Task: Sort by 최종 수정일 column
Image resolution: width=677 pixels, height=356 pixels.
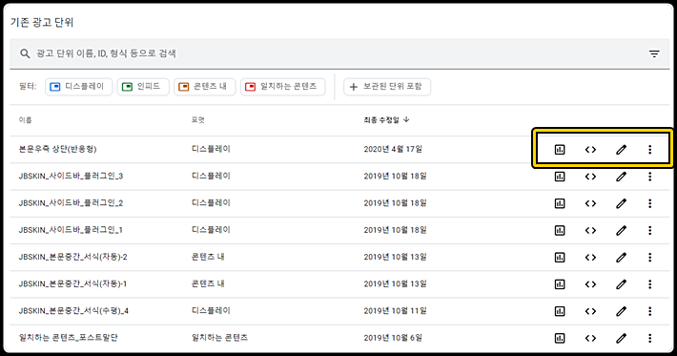Action: point(386,119)
